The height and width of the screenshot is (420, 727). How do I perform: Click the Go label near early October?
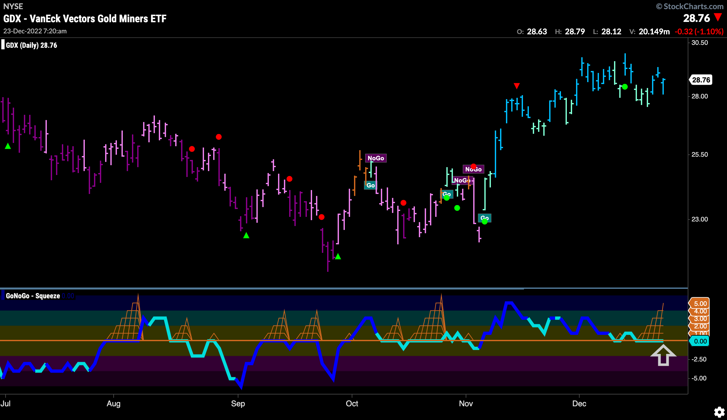click(x=370, y=185)
